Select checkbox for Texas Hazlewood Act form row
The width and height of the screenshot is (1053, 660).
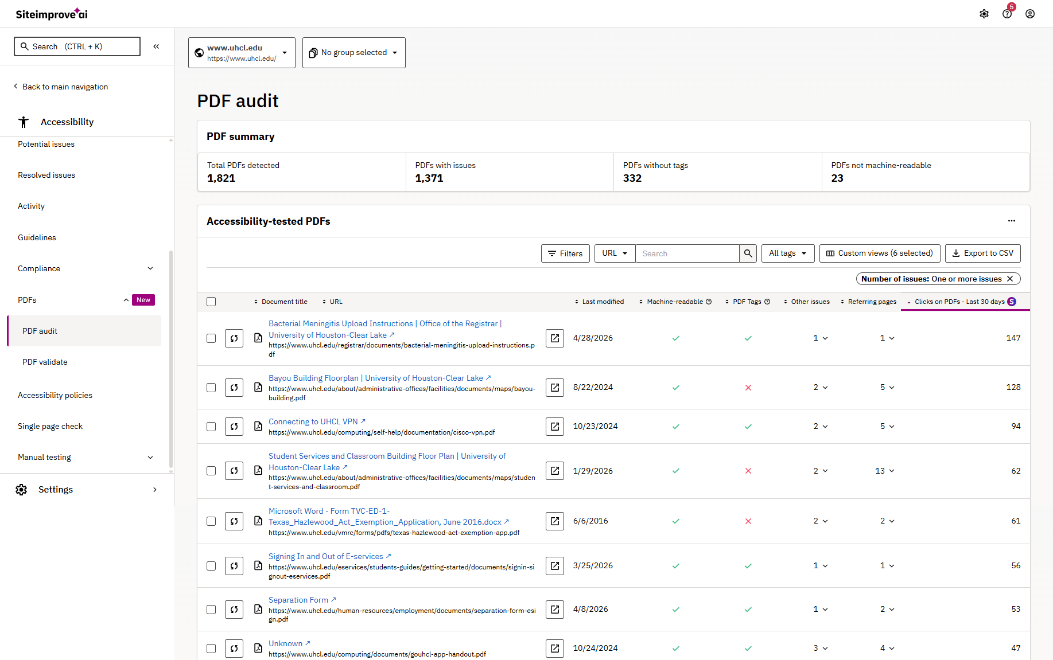211,521
